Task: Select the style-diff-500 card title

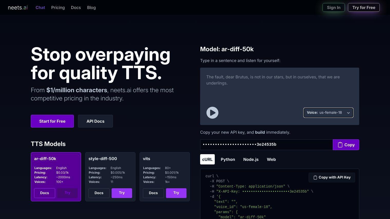Action: pos(103,159)
